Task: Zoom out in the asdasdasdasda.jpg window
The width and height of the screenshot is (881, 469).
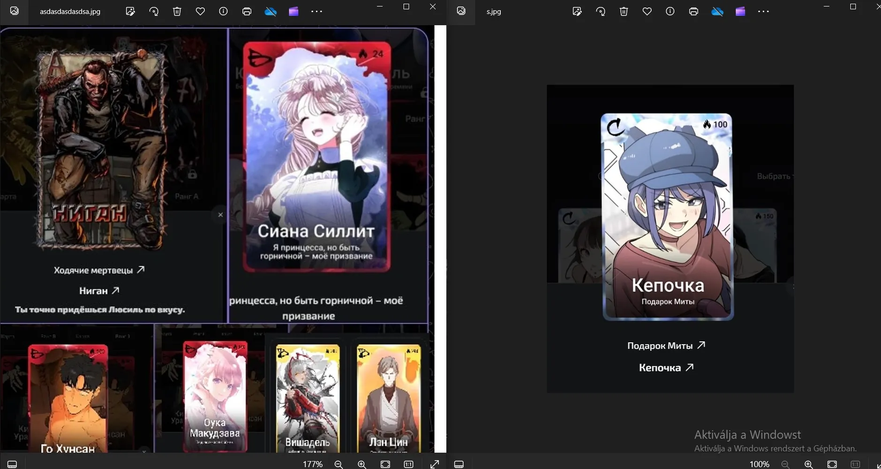Action: (x=339, y=464)
